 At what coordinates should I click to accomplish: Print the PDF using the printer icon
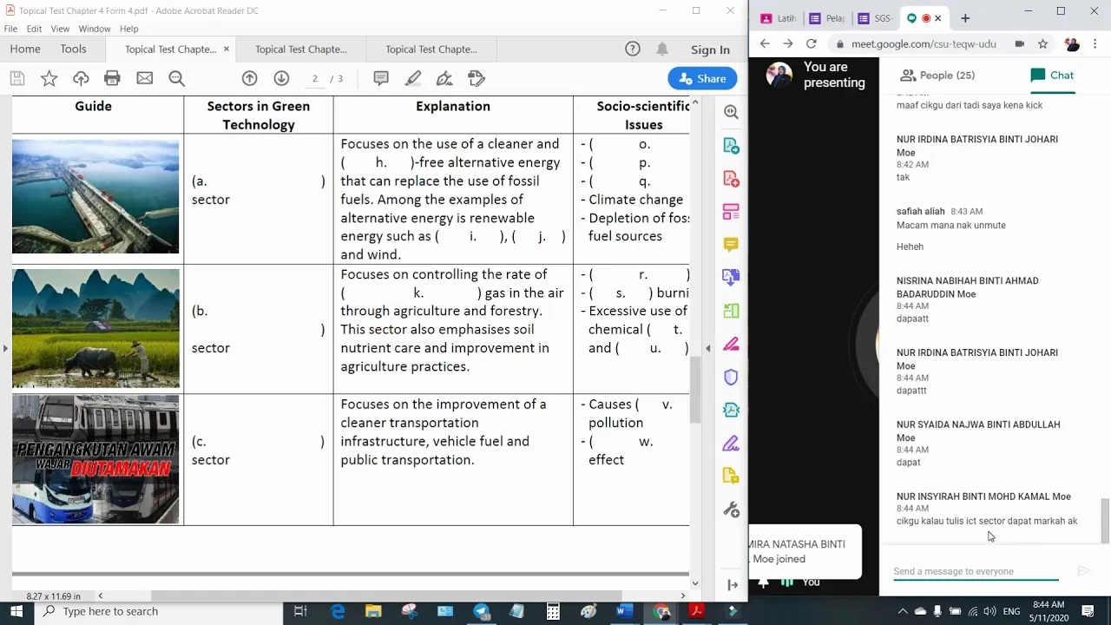point(112,78)
